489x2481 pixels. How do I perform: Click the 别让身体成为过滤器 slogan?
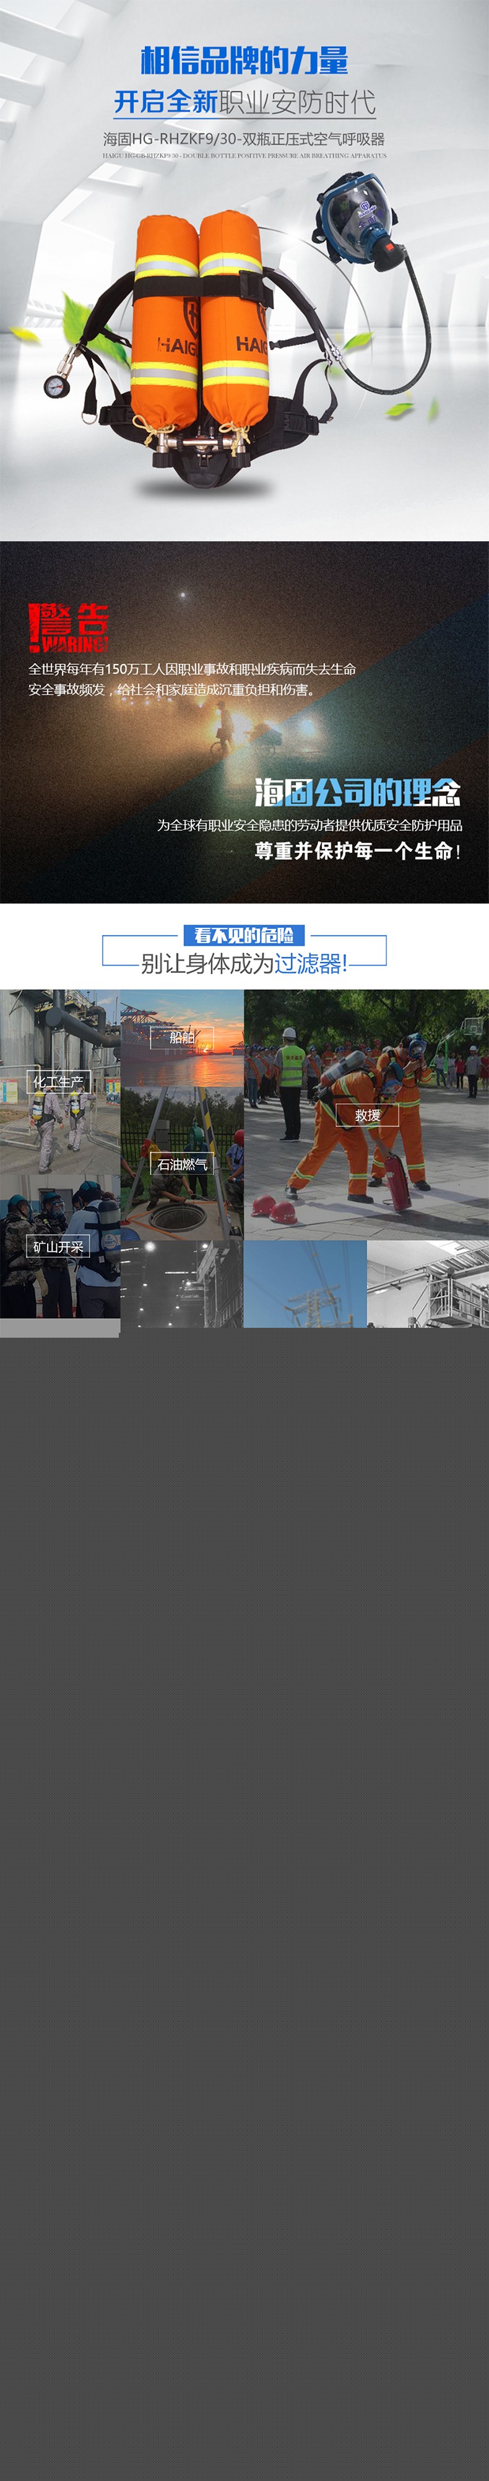pyautogui.click(x=244, y=963)
